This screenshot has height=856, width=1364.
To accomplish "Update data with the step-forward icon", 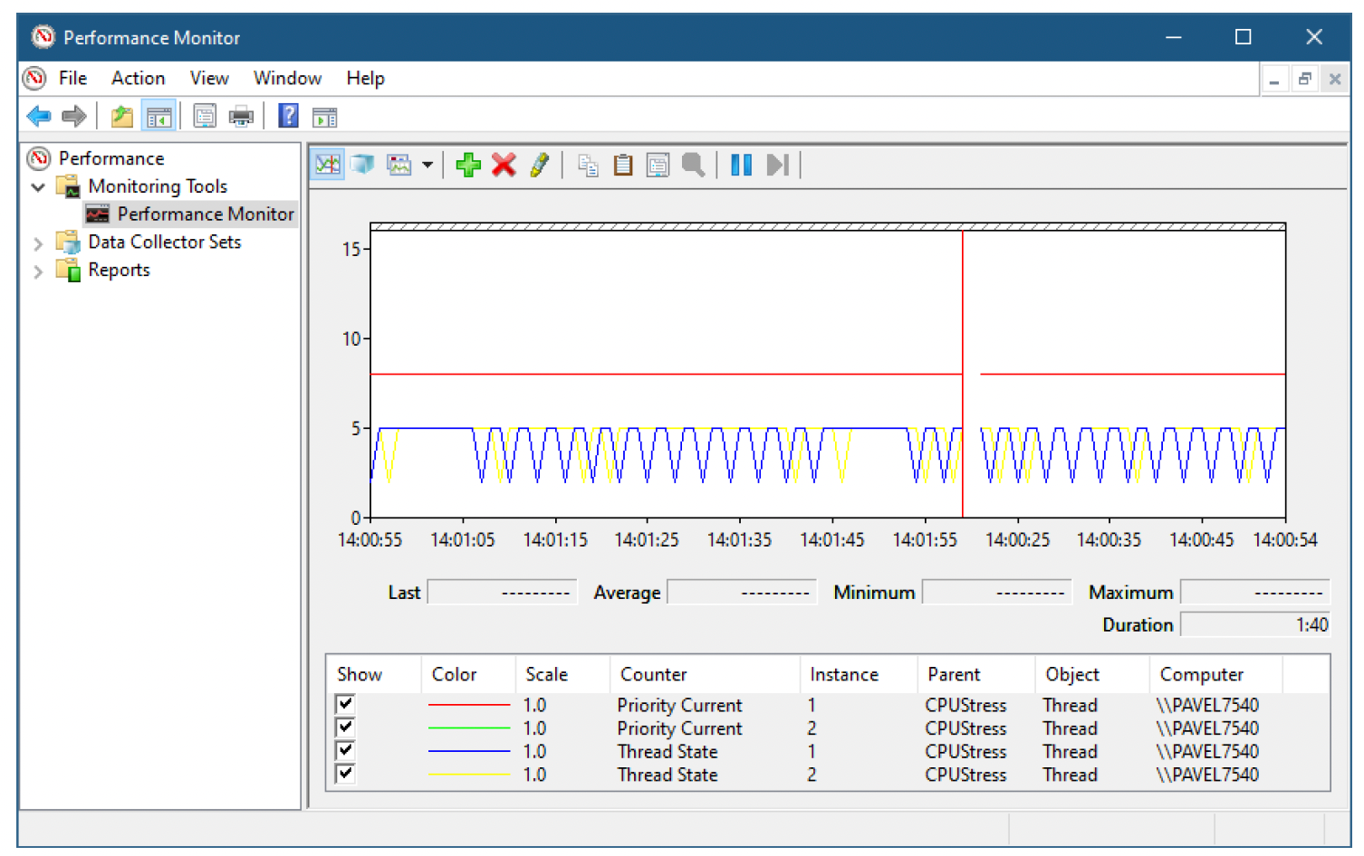I will click(777, 165).
